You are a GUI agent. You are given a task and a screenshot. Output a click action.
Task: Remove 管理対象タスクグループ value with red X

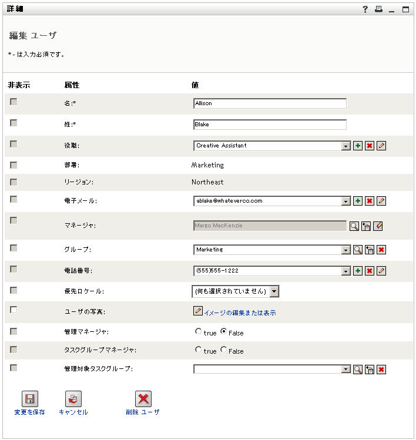point(381,370)
